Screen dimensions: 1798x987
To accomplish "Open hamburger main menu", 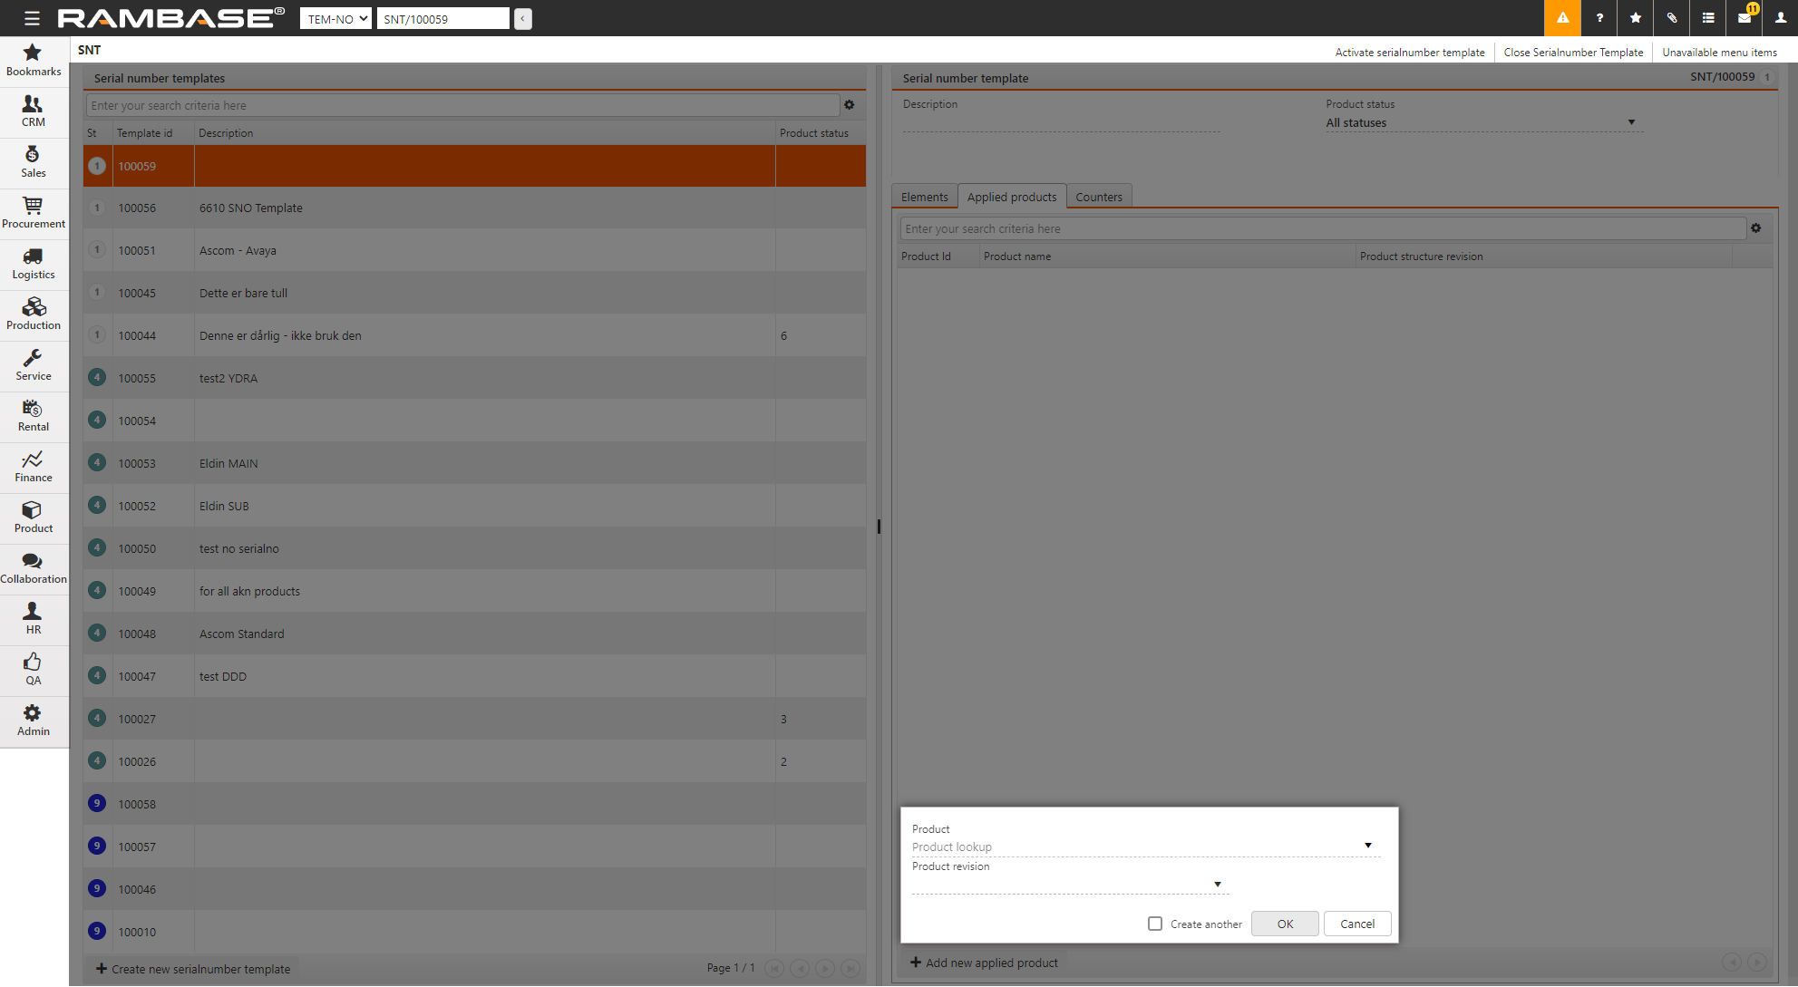I will [32, 18].
